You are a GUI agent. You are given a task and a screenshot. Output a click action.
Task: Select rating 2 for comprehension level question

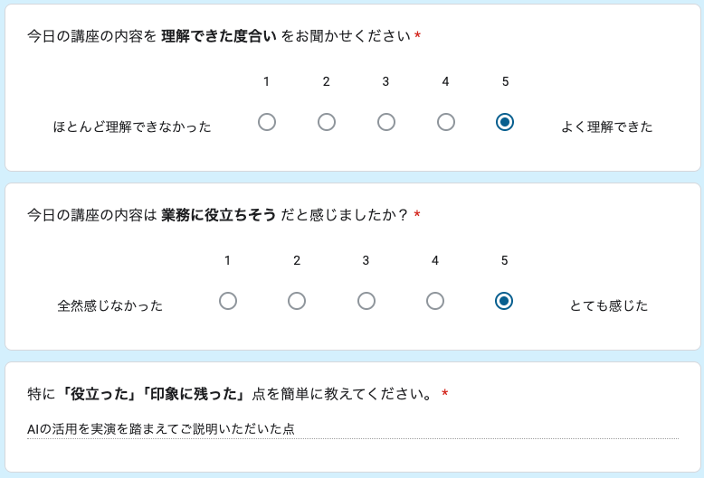click(327, 122)
